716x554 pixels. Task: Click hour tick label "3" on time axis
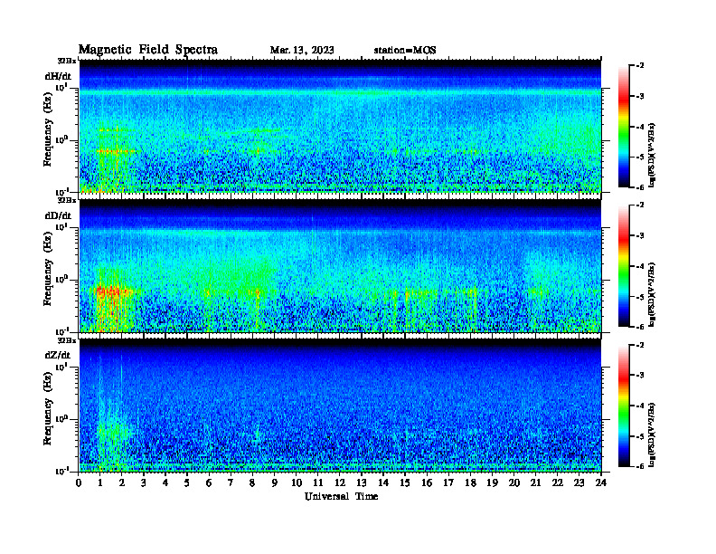(144, 482)
